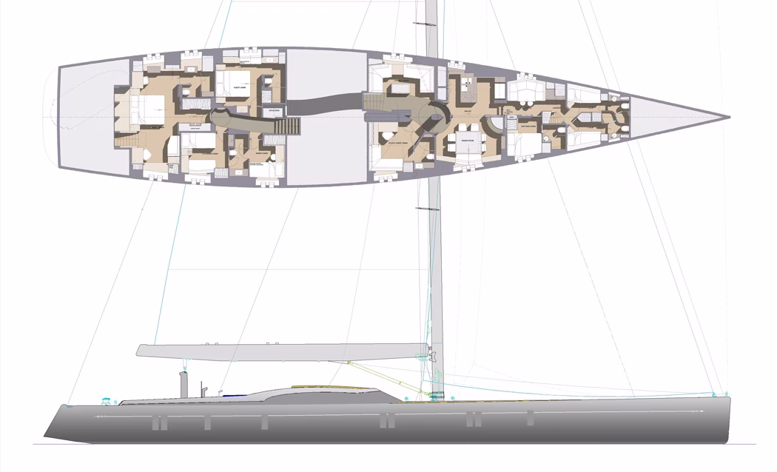Select the ER Access room label
This screenshot has width=777, height=472.
pyautogui.click(x=275, y=111)
